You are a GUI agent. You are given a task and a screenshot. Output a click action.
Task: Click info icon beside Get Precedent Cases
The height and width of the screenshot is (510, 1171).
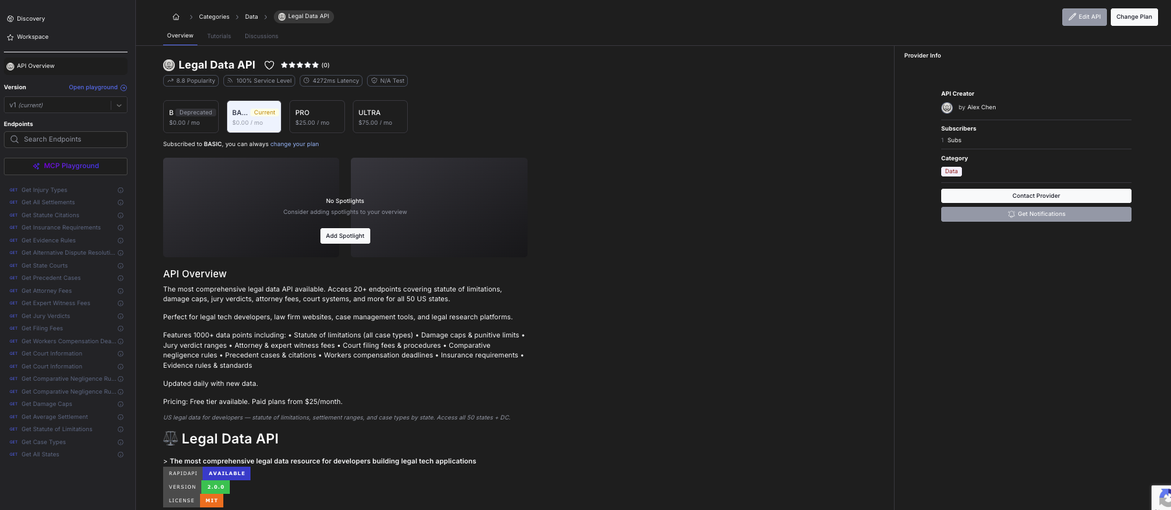point(120,279)
